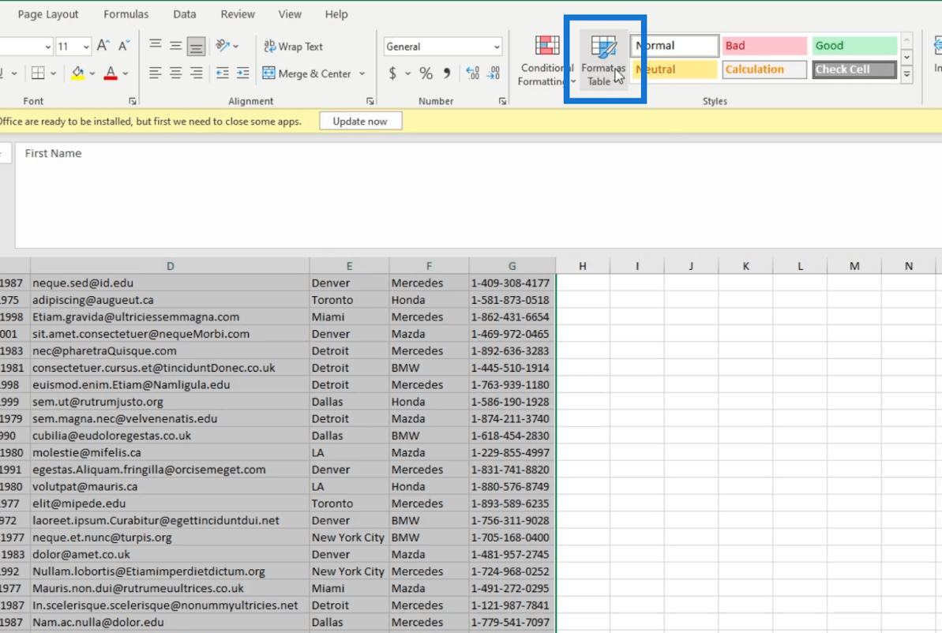Open the Review tab
The width and height of the screenshot is (942, 633).
point(238,14)
